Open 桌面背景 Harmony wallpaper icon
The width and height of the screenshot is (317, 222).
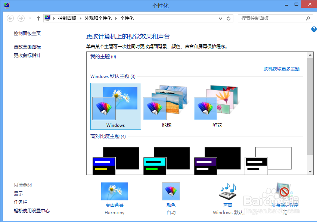(114, 191)
